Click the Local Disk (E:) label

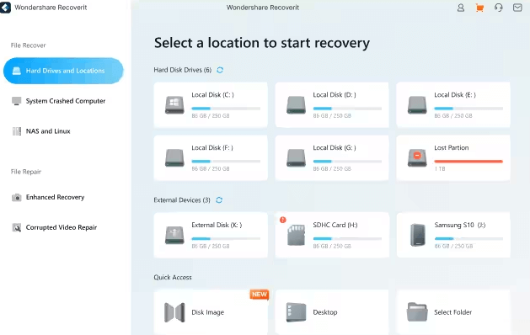click(x=455, y=95)
